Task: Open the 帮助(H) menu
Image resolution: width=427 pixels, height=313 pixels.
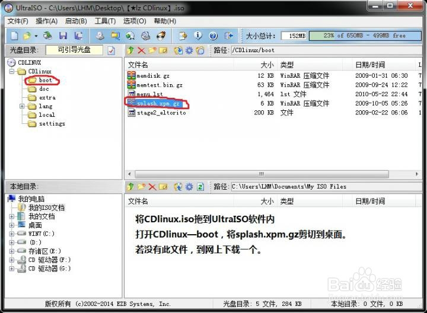Action: 165,21
